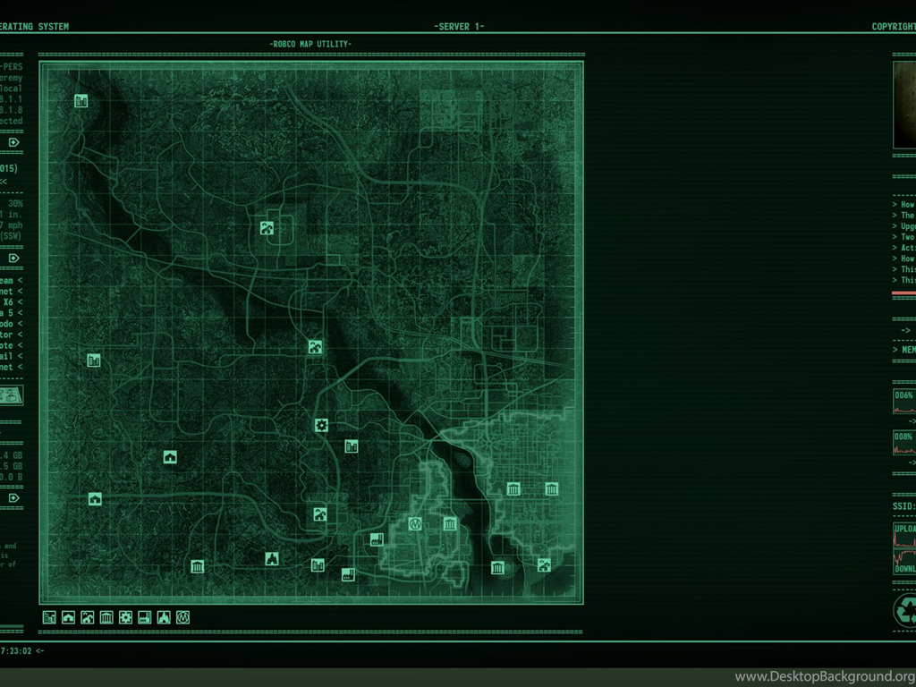
Task: Select the city marker on the map's west edge
Action: (94, 360)
